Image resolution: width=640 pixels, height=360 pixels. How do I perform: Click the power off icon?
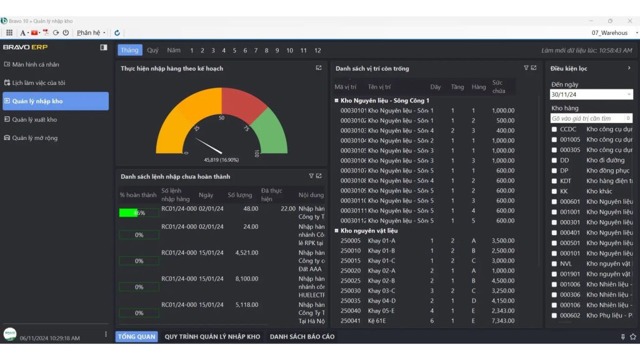[x=66, y=32]
